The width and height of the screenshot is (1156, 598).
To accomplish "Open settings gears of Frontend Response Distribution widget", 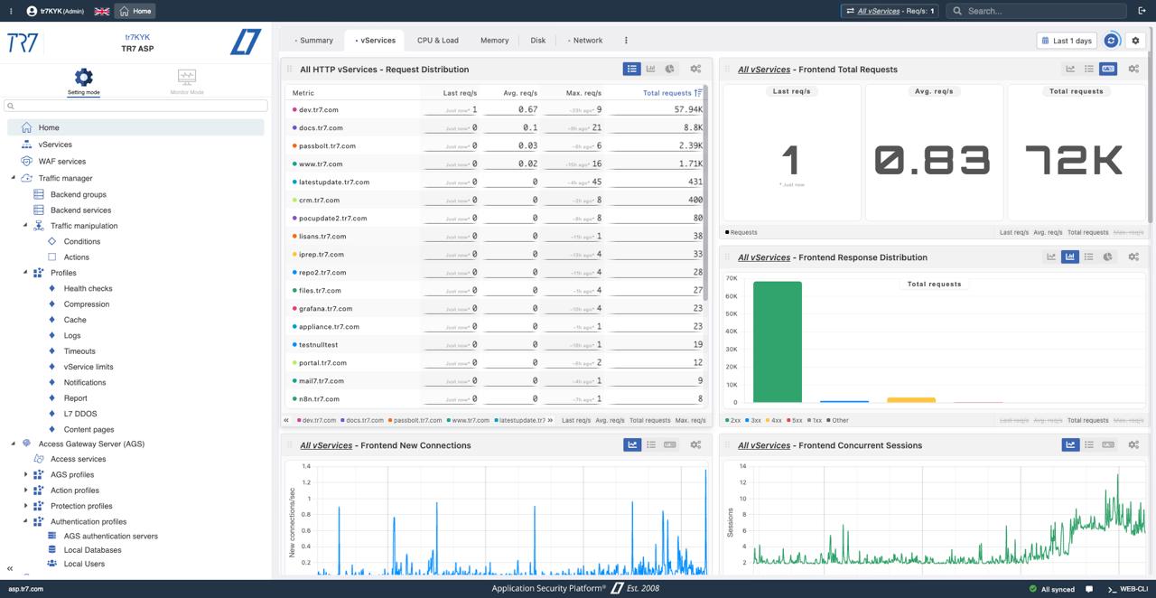I will pos(1133,257).
